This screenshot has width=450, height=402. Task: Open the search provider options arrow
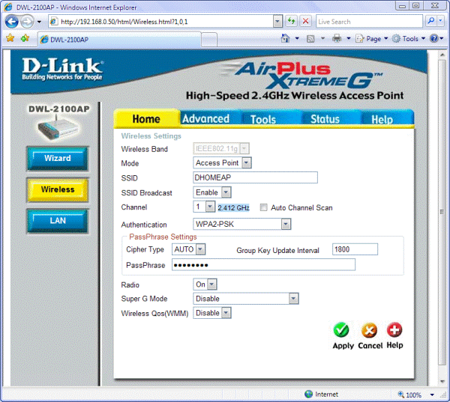[440, 21]
